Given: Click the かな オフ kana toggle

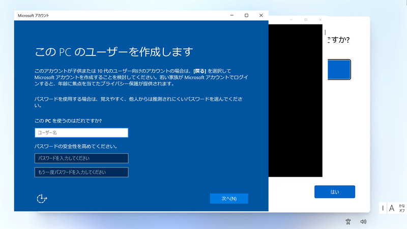Looking at the screenshot, I should (x=401, y=208).
